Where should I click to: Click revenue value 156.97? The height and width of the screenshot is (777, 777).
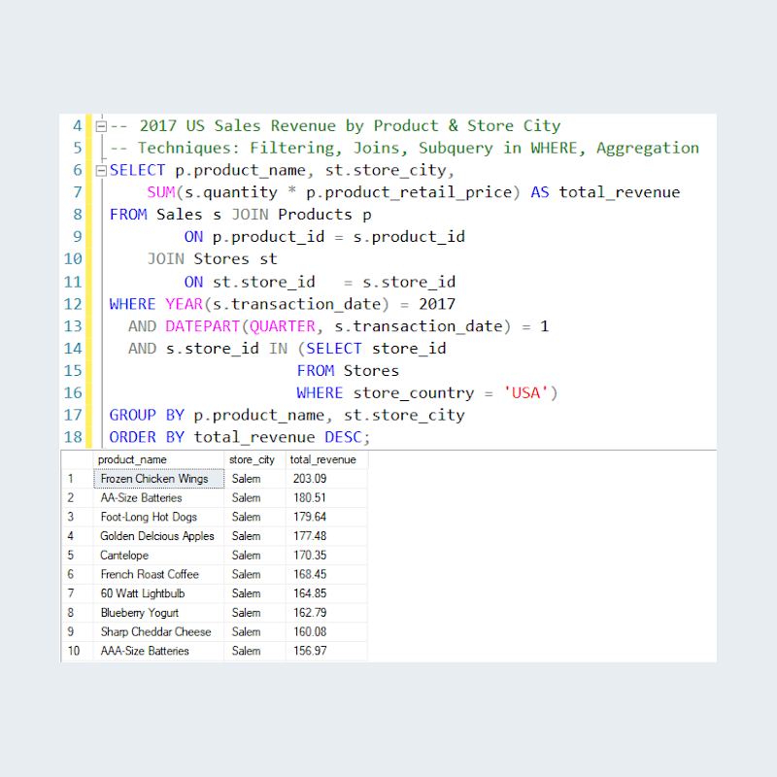(310, 651)
